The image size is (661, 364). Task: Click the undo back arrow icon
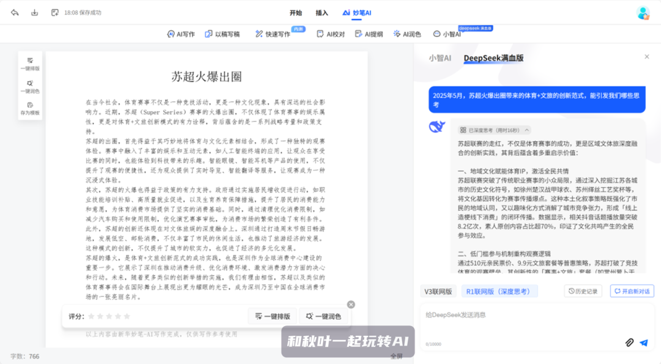(x=15, y=13)
